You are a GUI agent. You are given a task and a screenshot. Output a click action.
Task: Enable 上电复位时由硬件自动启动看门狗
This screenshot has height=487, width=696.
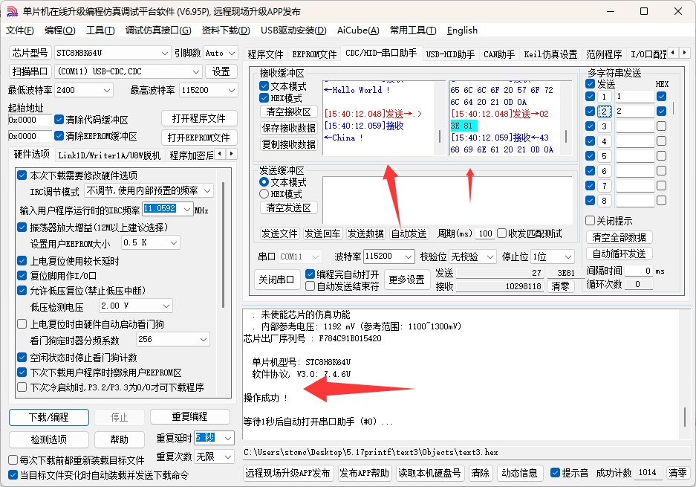[22, 324]
